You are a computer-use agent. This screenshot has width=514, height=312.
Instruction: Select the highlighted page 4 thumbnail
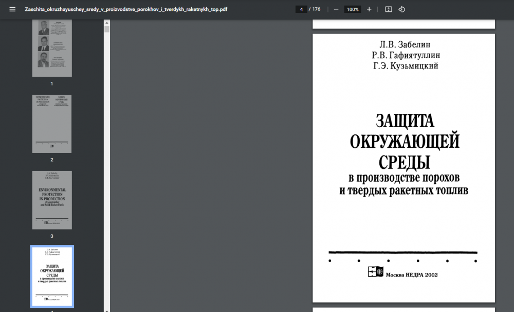52,276
